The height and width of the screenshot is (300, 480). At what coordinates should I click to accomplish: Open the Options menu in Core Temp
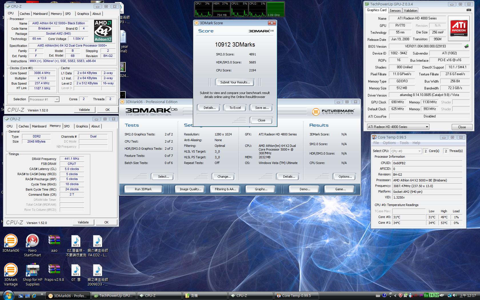[x=389, y=143]
